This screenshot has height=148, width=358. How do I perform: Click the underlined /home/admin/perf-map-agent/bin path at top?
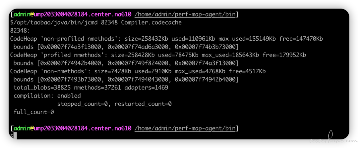(185, 15)
